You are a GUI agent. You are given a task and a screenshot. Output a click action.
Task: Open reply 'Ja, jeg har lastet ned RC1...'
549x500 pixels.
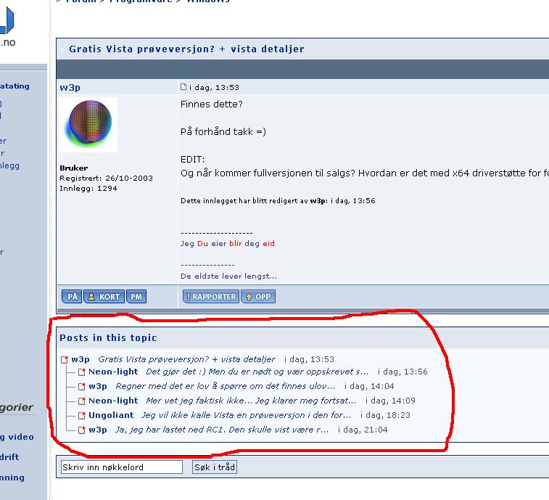pyautogui.click(x=222, y=430)
